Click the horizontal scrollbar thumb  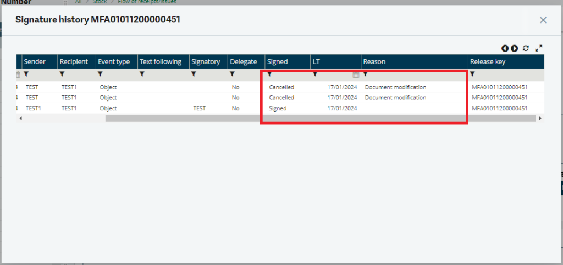320,118
